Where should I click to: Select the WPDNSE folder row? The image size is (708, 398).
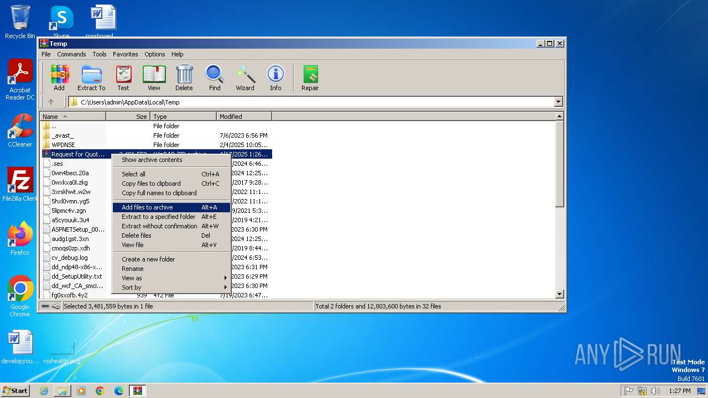click(156, 145)
